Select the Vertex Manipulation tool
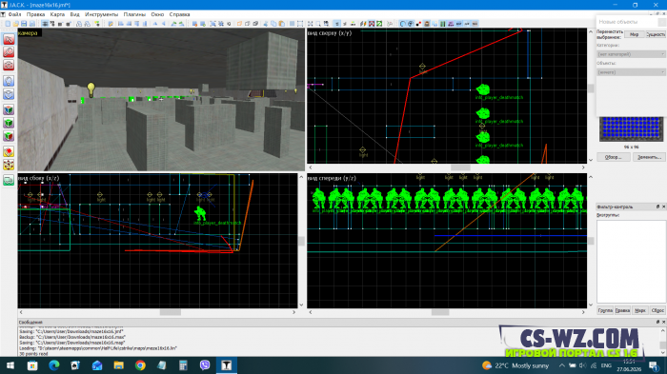The height and width of the screenshot is (374, 667). [9, 165]
